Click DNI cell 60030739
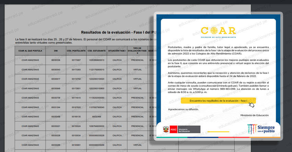Screen dimensions: 292x152 [56, 98]
